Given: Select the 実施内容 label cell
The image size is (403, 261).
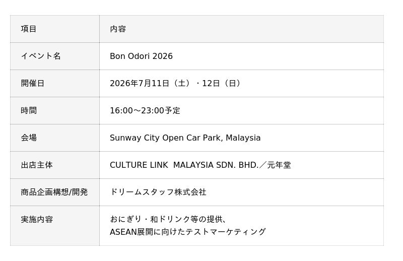Looking at the screenshot, I should [55, 226].
